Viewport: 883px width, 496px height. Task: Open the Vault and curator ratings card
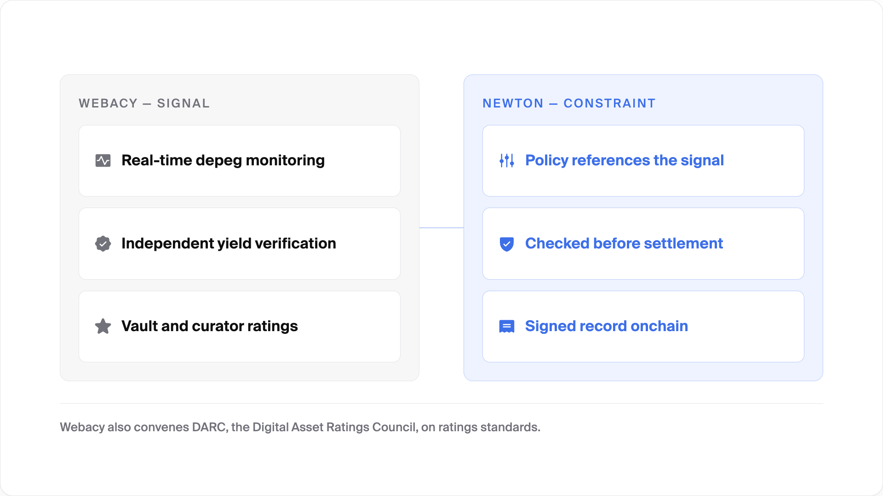point(240,327)
